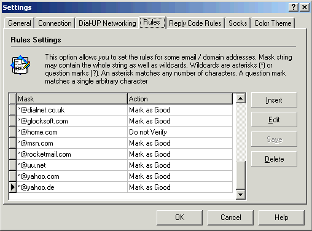Select the *@glocksoft.com mask cell
Screen dimensions: 312x231
click(x=72, y=121)
